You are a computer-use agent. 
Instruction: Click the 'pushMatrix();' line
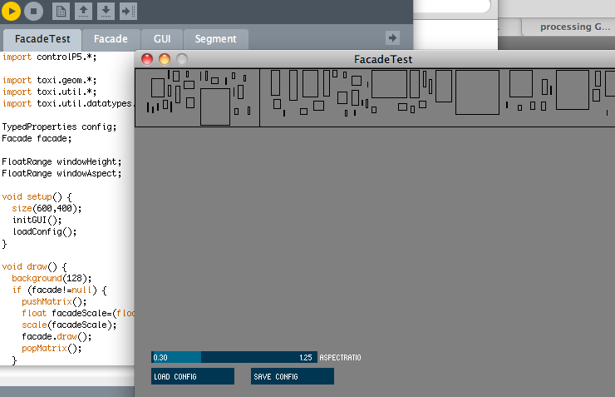54,301
